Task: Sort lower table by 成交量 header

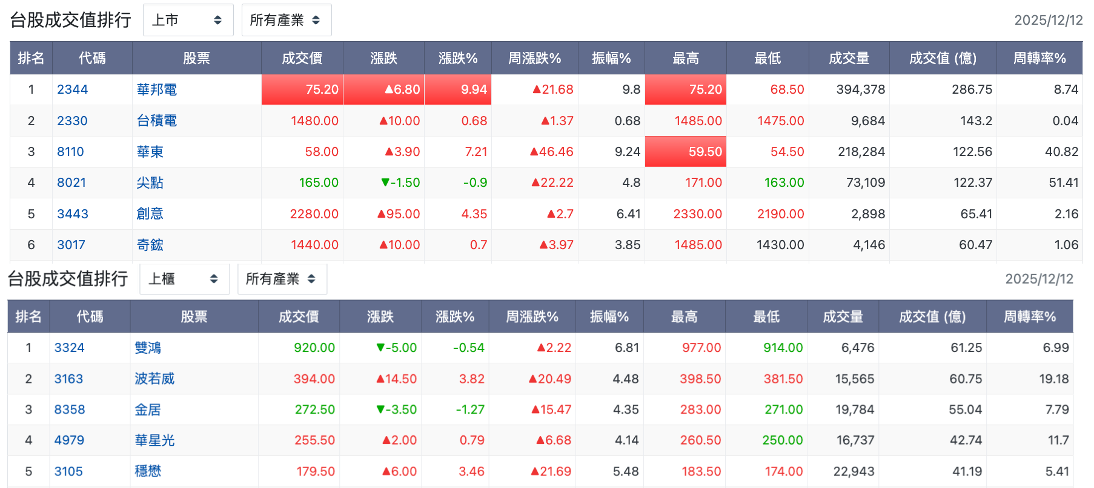Action: coord(843,317)
